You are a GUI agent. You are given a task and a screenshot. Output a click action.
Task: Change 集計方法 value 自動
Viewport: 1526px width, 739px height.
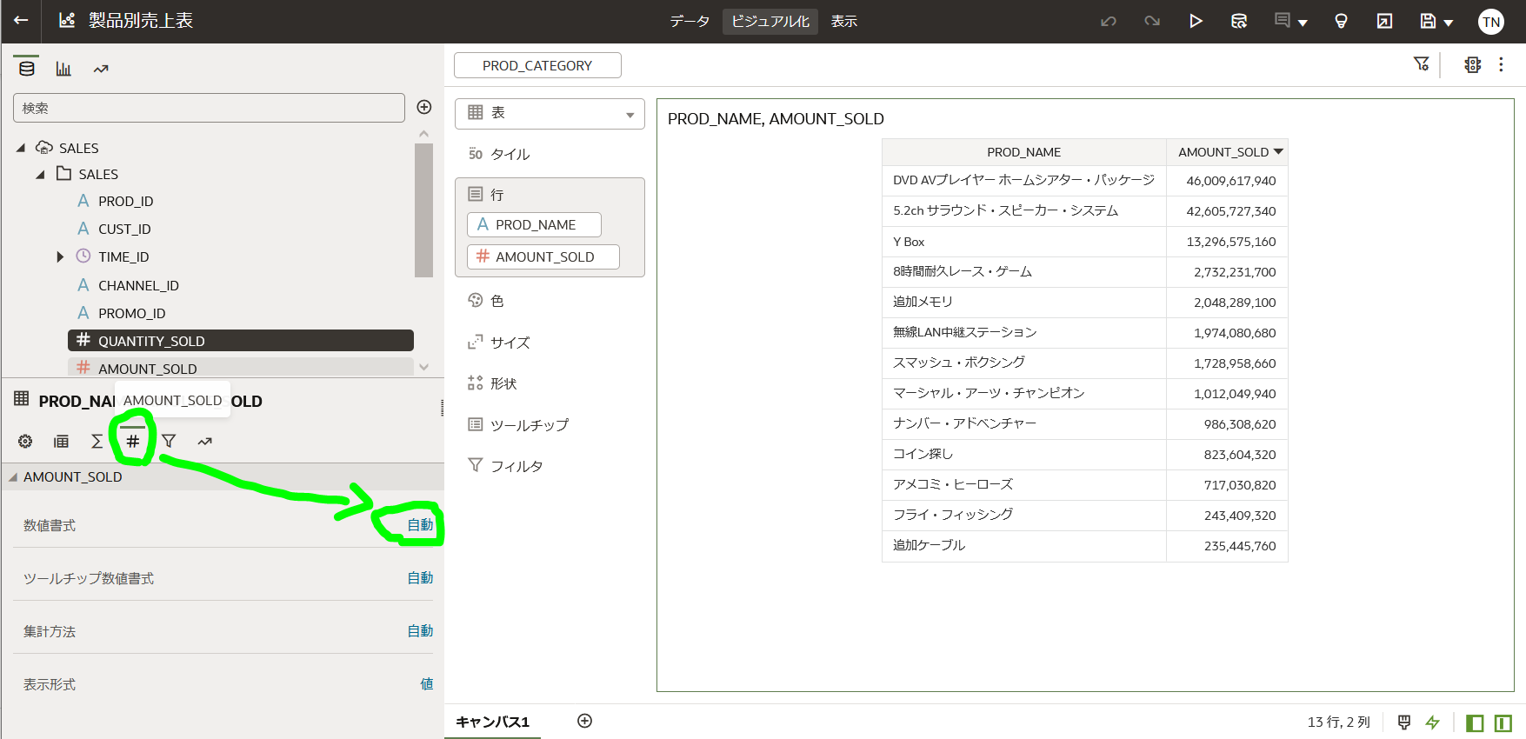[420, 631]
